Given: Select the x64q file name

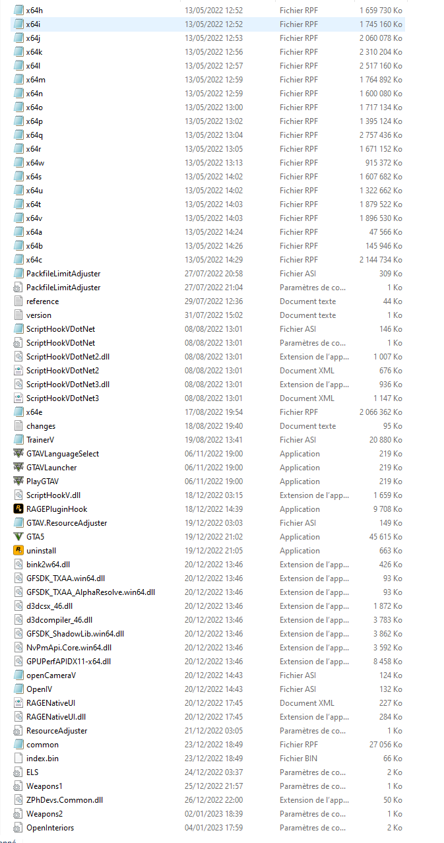Looking at the screenshot, I should (35, 135).
